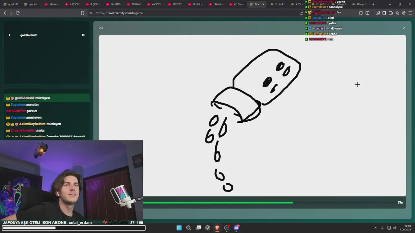
Task: Click the 37s timer label
Action: [x=400, y=203]
